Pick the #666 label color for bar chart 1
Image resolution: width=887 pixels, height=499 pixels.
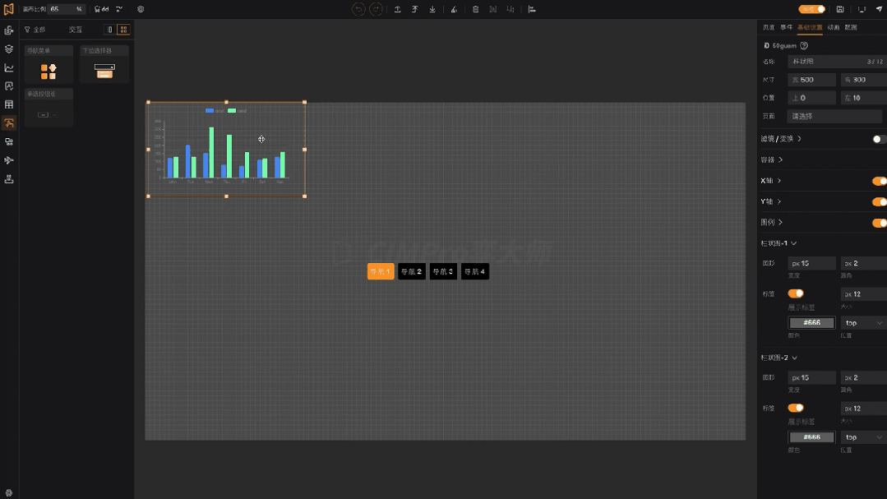811,322
